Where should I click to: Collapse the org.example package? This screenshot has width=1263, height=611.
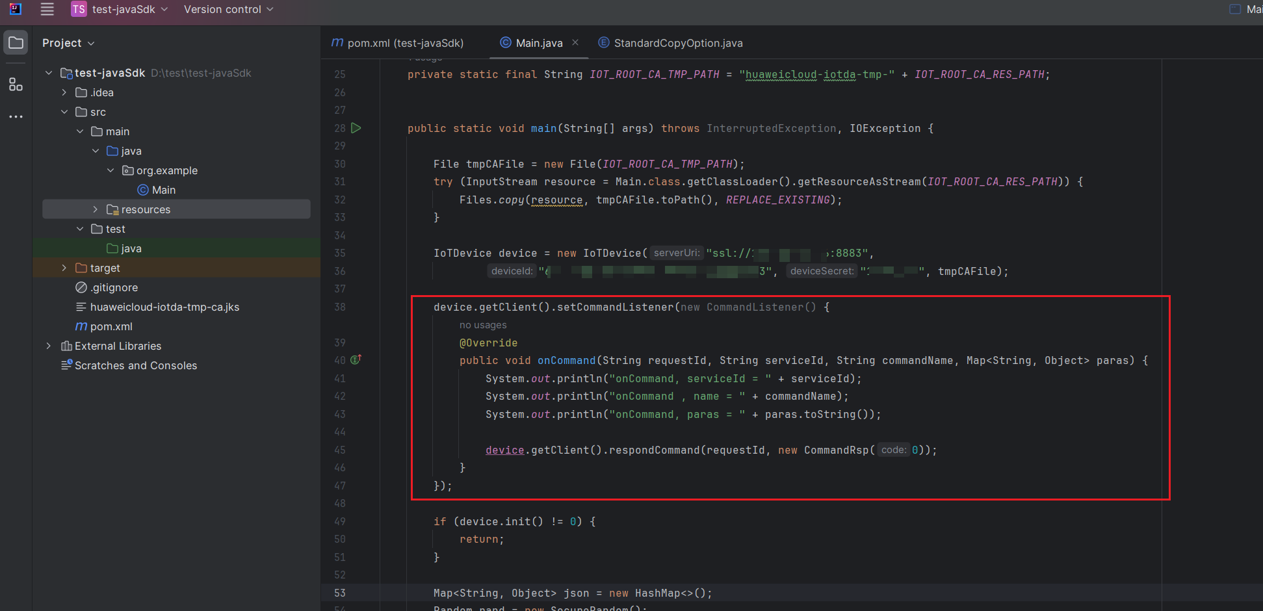pyautogui.click(x=111, y=170)
